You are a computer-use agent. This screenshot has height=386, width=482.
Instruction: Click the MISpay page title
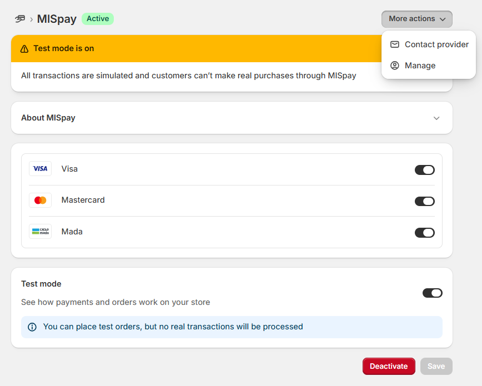(x=57, y=19)
